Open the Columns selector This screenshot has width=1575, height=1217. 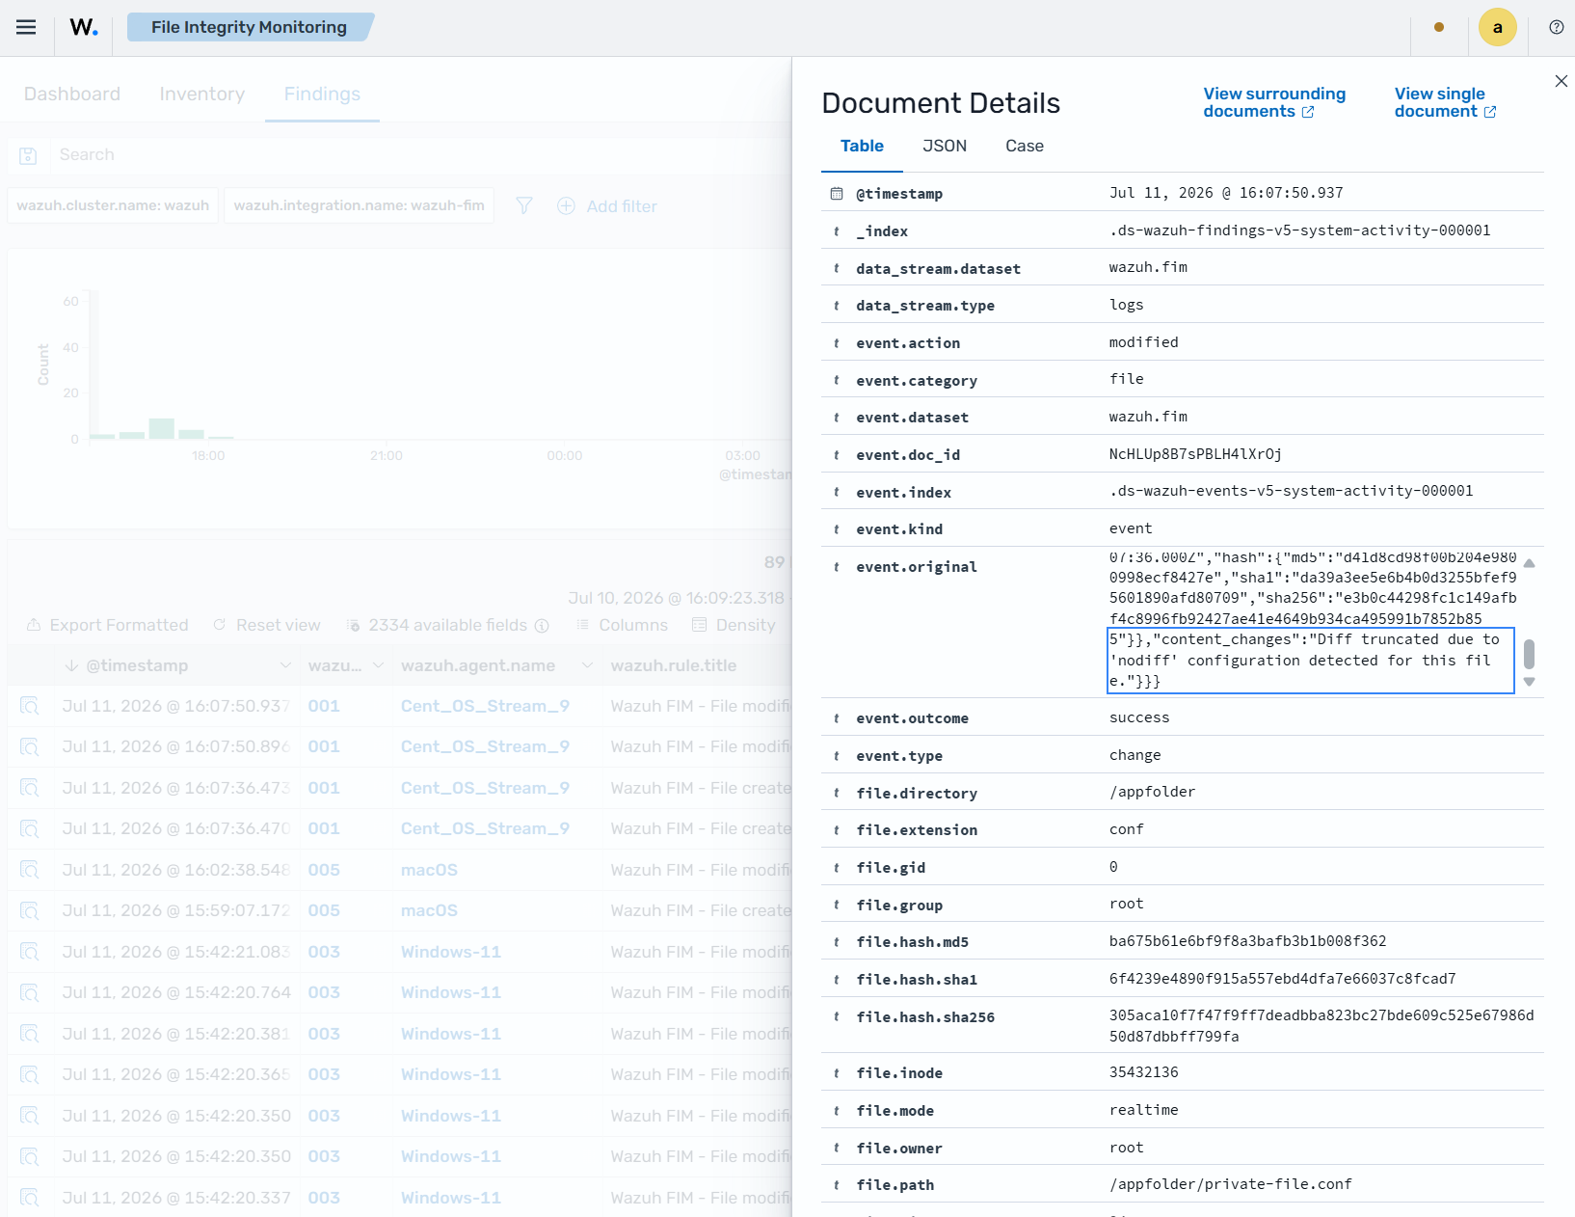pos(622,626)
